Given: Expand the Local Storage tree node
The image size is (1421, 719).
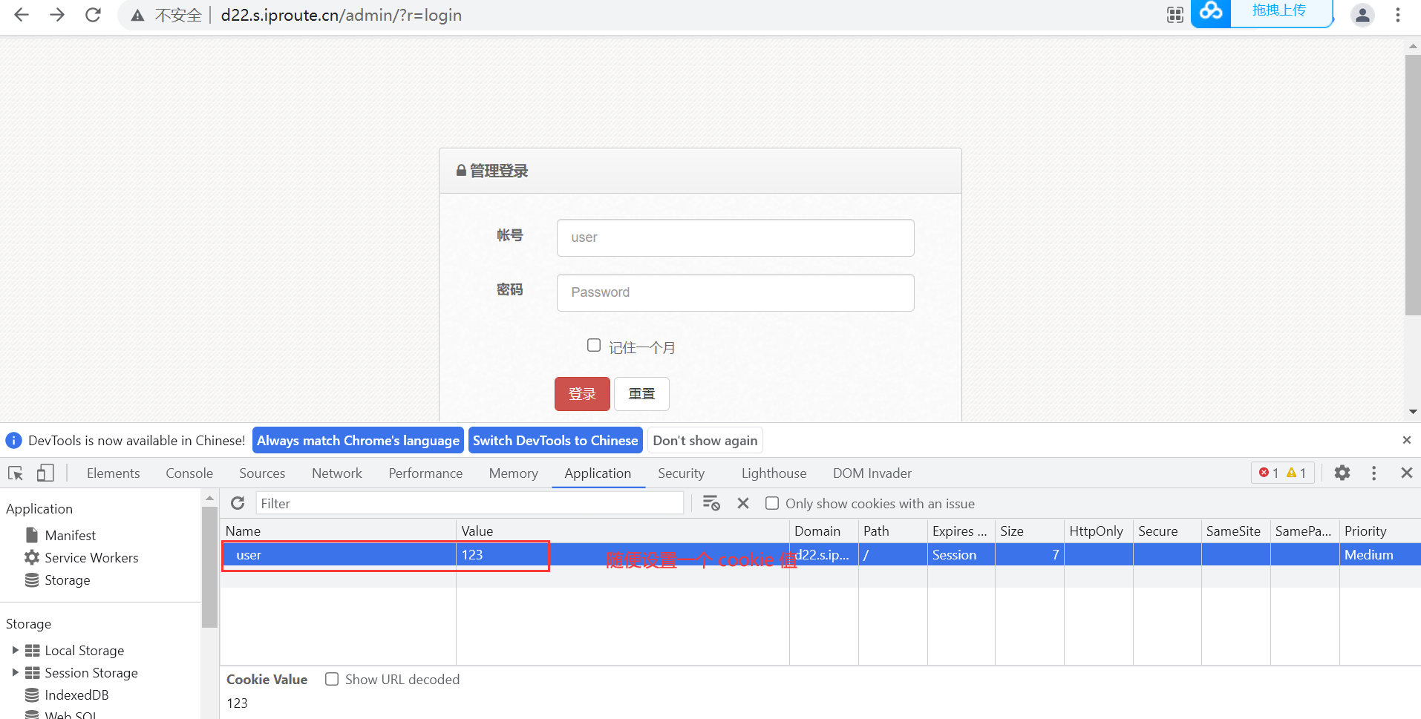Looking at the screenshot, I should click(15, 650).
